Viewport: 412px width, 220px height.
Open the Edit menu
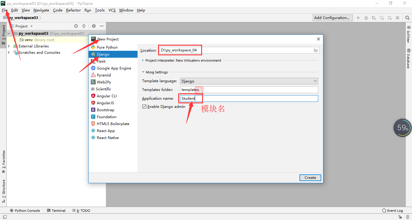(14, 10)
